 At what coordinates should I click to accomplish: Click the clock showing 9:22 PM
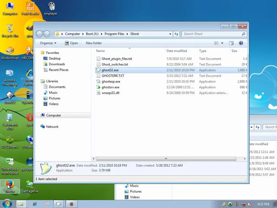[263, 204]
